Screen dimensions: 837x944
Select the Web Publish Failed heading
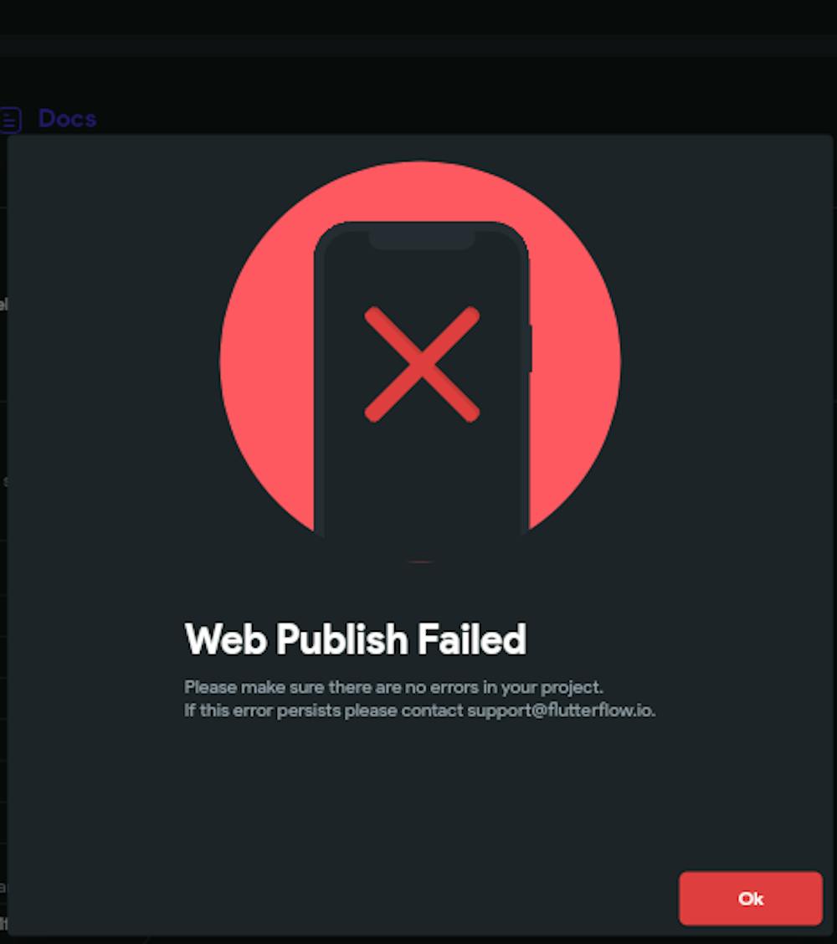355,639
